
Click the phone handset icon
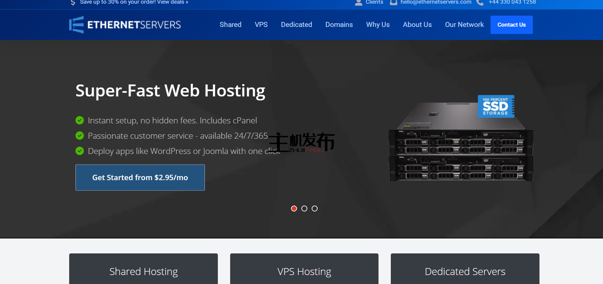480,3
